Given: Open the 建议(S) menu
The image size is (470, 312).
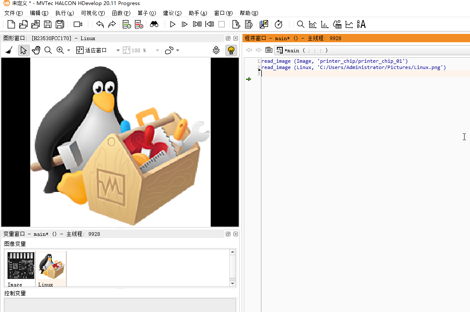Looking at the screenshot, I should (172, 13).
